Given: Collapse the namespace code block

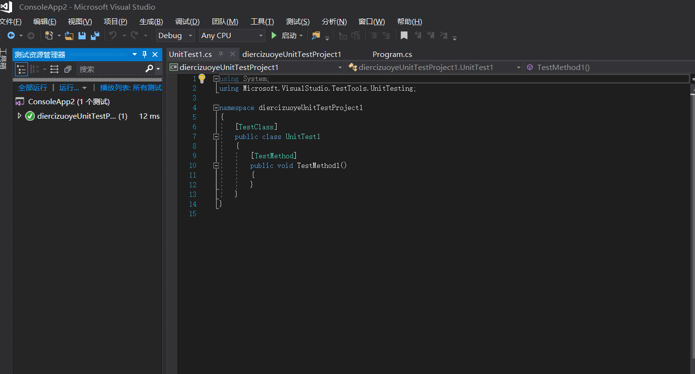Looking at the screenshot, I should (216, 108).
